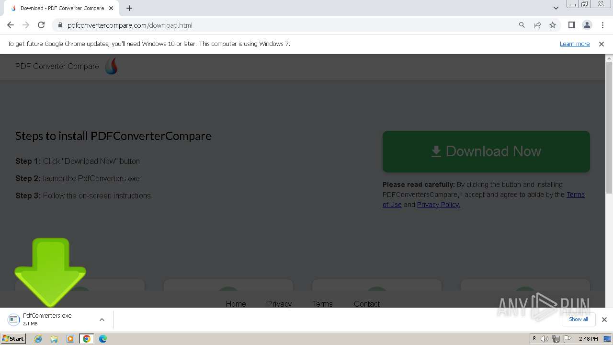
Task: Go to Contact footer link
Action: coord(367,304)
